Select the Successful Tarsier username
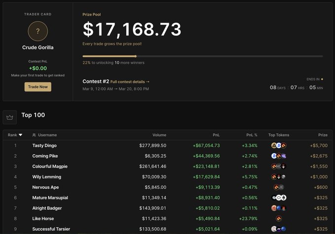Screen dimensions: 335x234 click(51, 229)
